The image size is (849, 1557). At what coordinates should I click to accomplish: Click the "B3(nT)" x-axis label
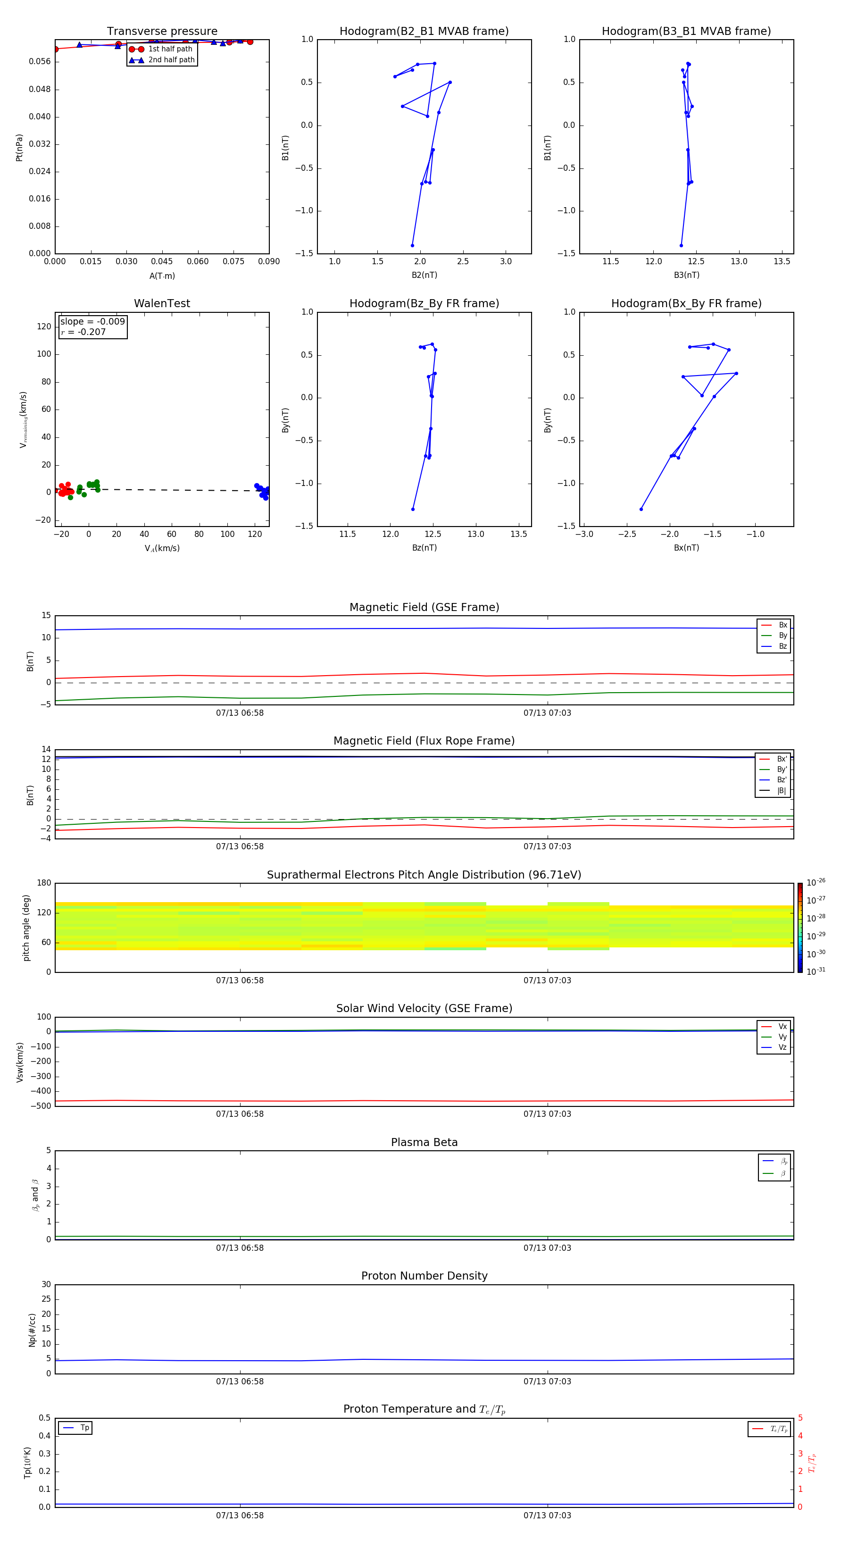click(686, 275)
